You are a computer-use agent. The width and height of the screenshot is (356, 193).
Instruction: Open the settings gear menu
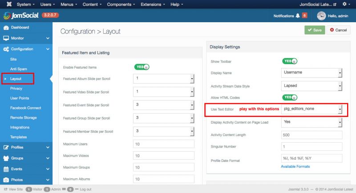coord(346,4)
